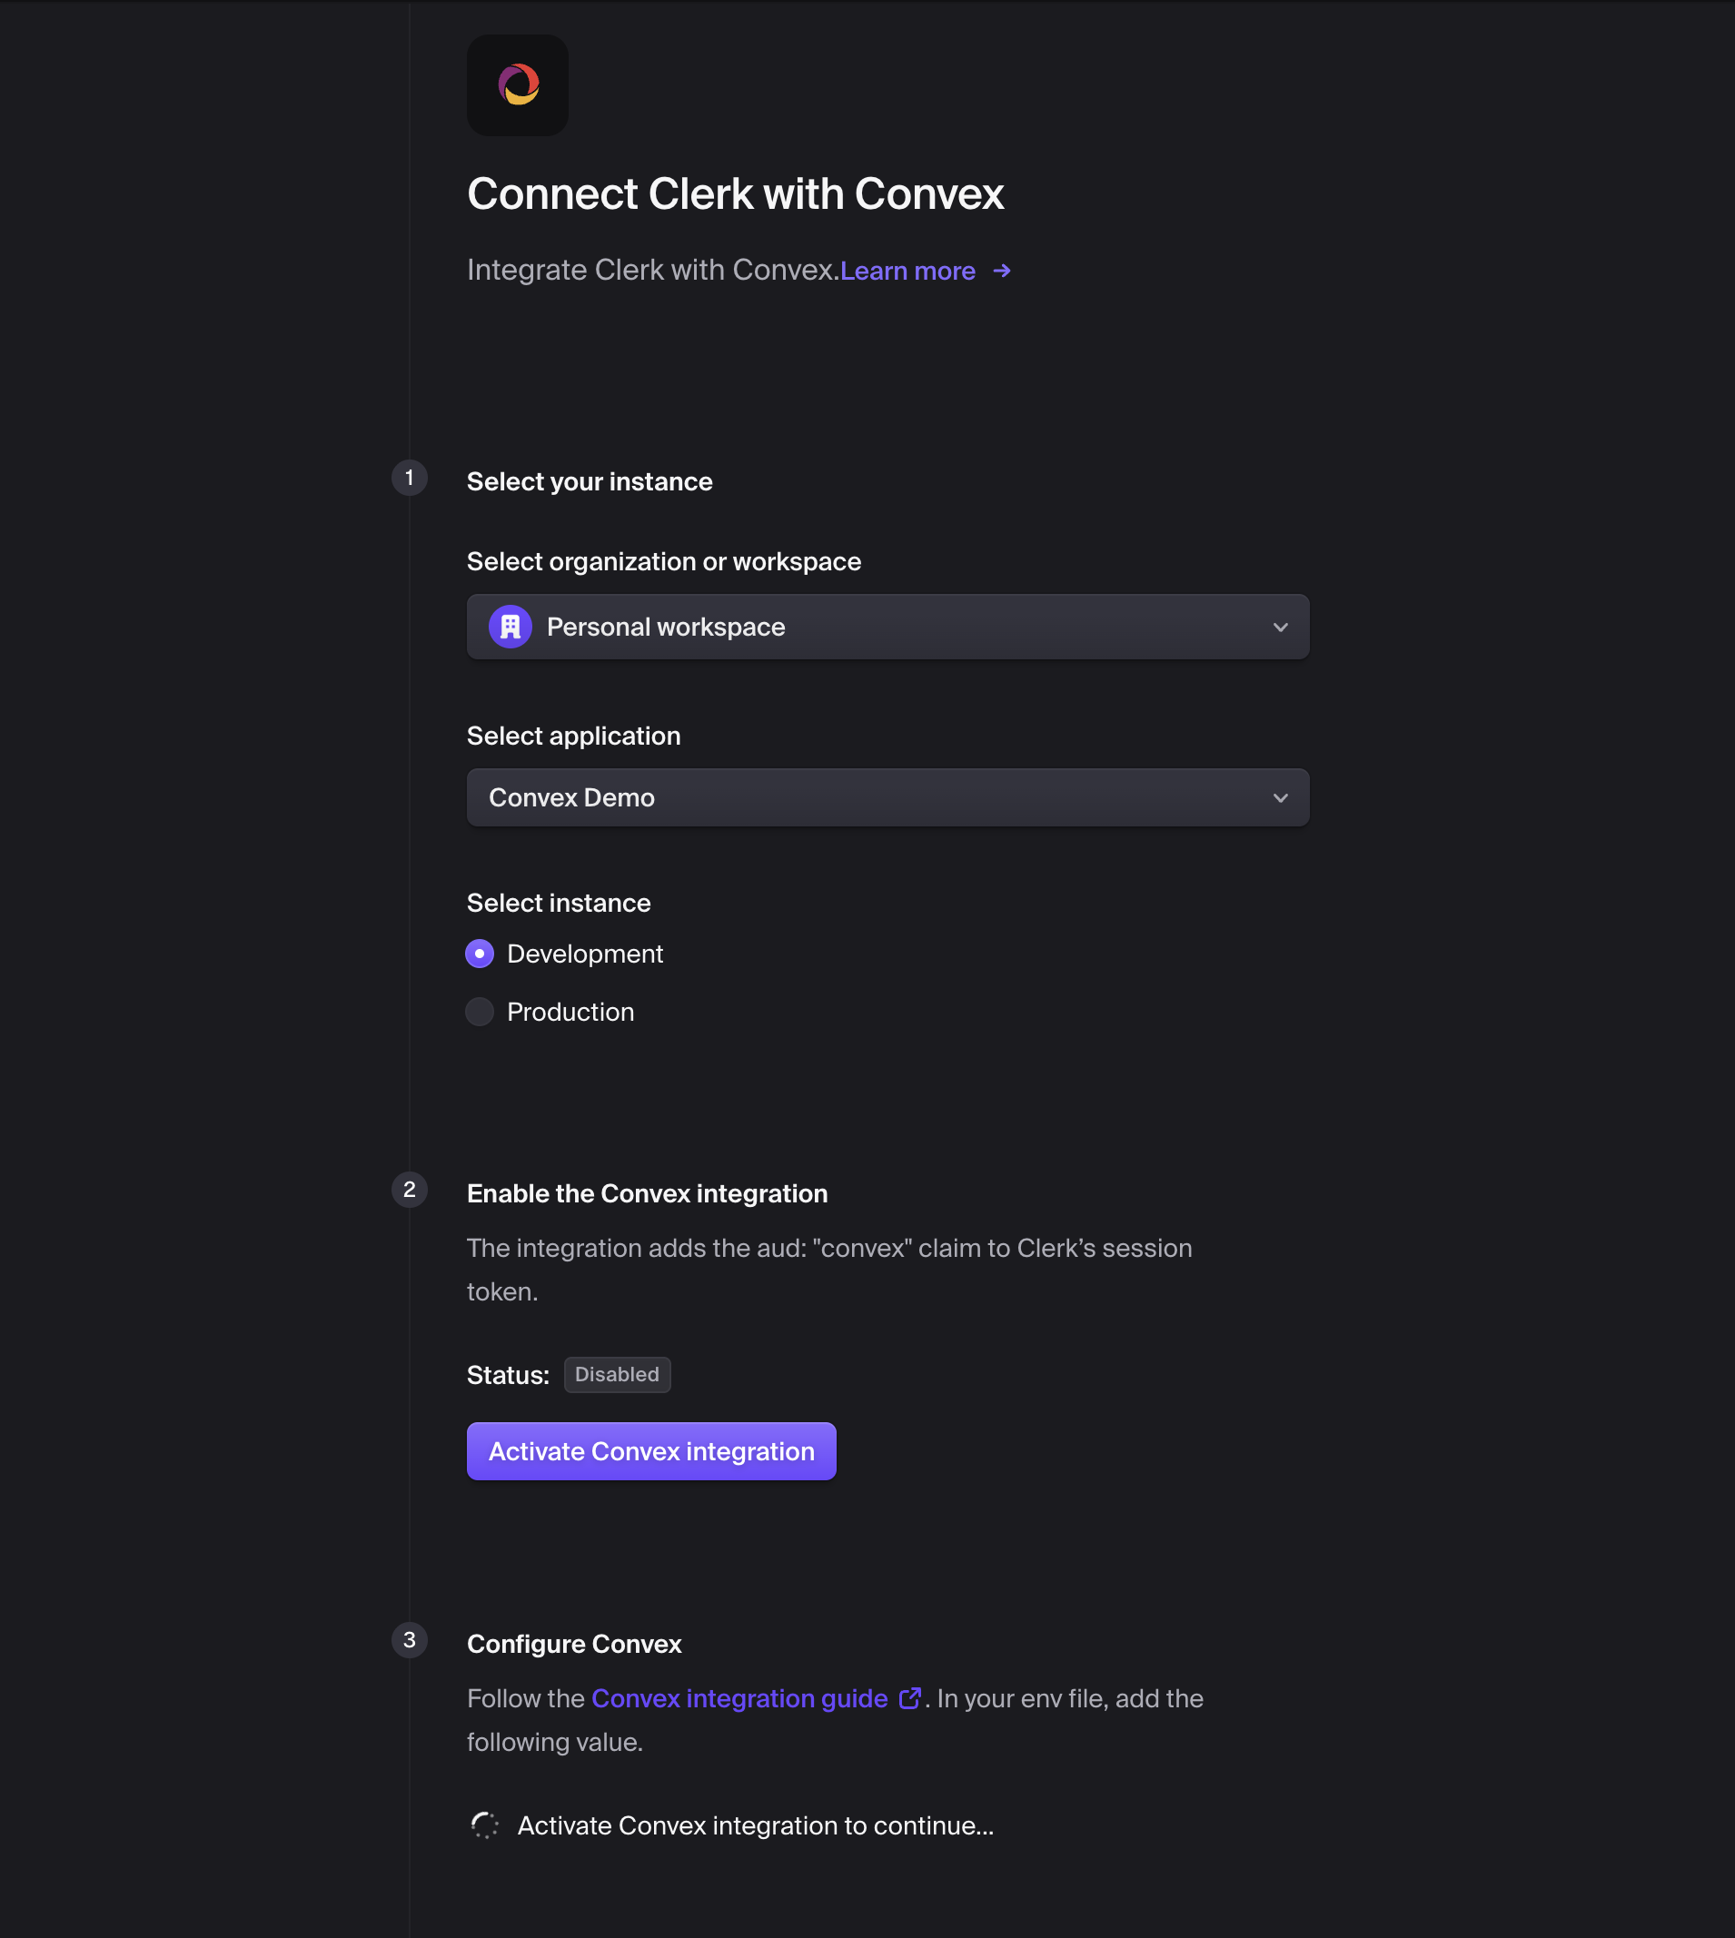Click the step 1 numbered circle badge

(x=409, y=479)
